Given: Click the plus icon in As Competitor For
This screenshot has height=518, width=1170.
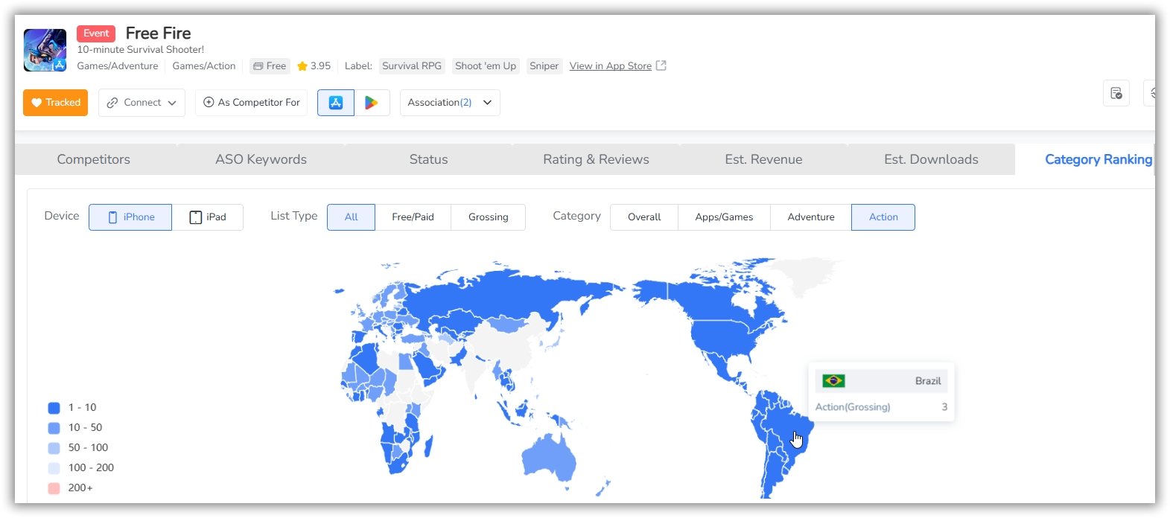Looking at the screenshot, I should [x=209, y=103].
